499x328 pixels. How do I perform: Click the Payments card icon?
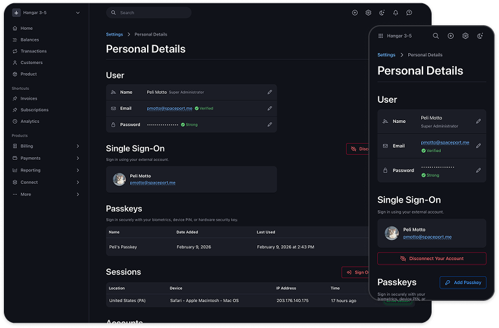pyautogui.click(x=15, y=159)
